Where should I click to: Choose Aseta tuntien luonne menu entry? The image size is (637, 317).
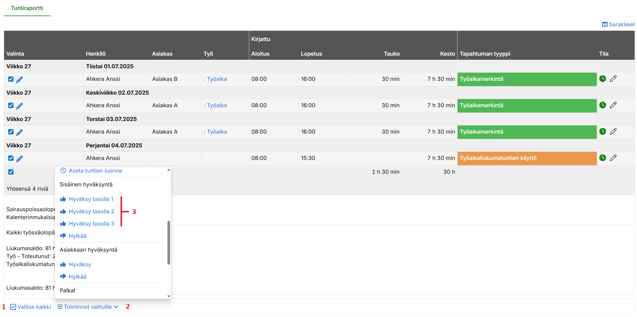click(x=95, y=171)
